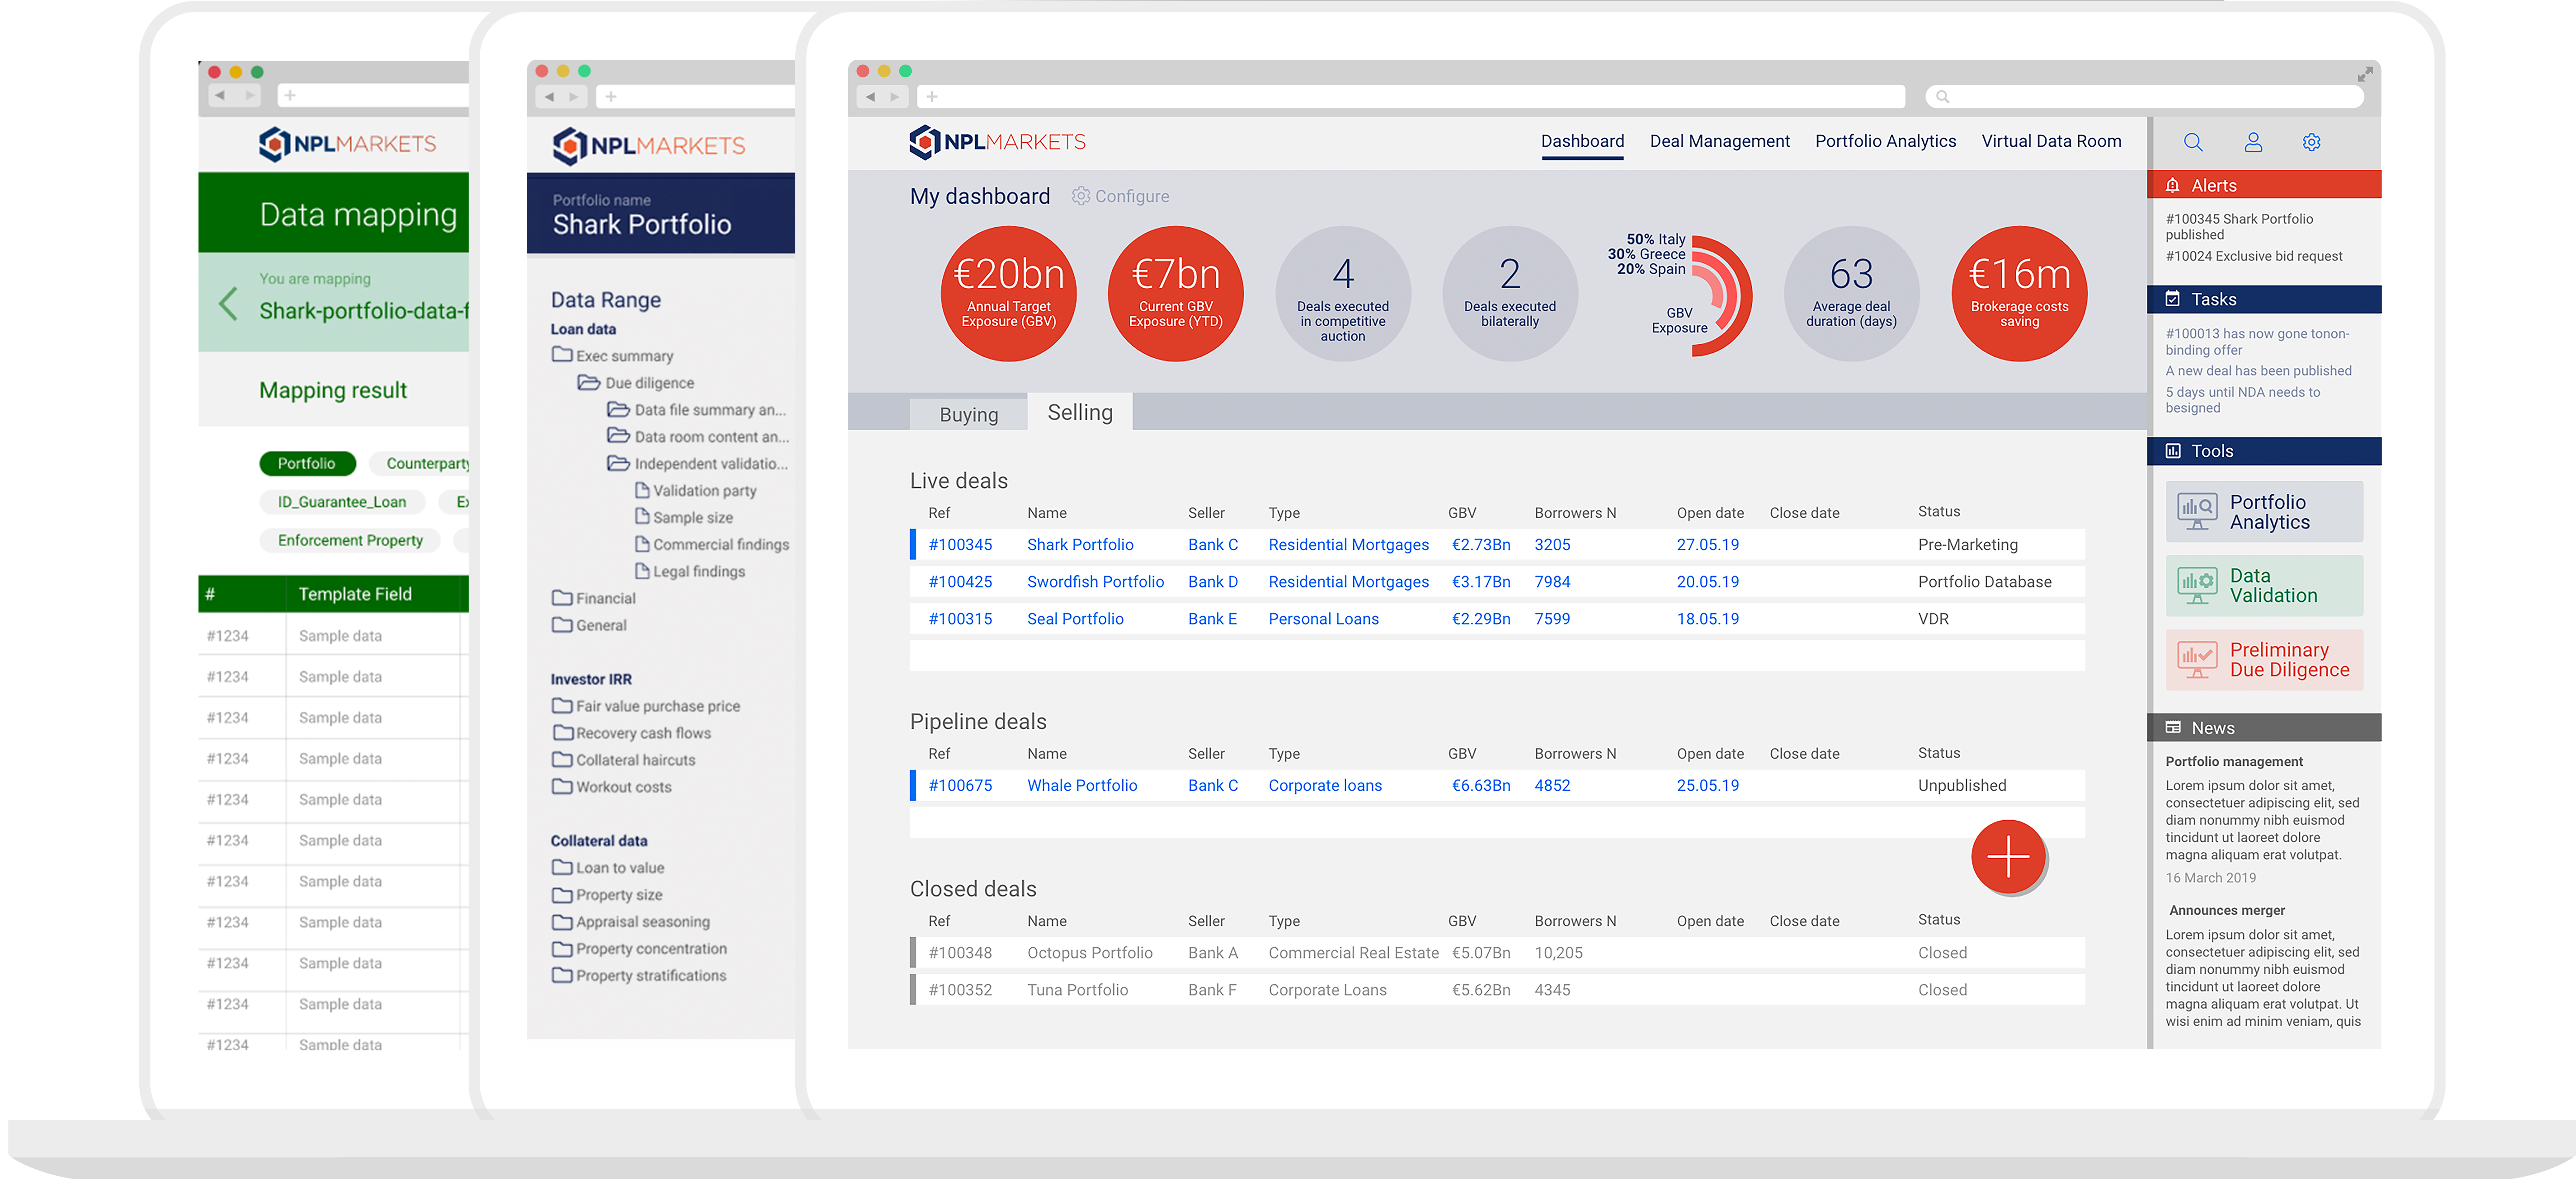2576x1179 pixels.
Task: Expand the General folder
Action: tap(562, 625)
